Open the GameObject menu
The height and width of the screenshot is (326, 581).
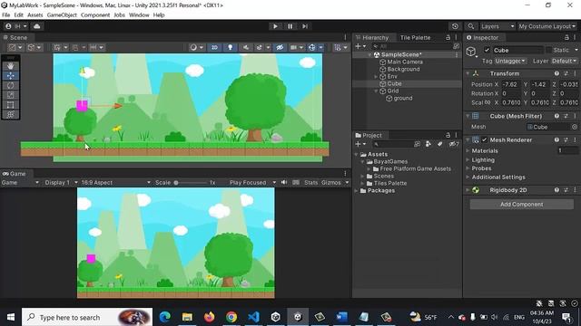pos(62,15)
